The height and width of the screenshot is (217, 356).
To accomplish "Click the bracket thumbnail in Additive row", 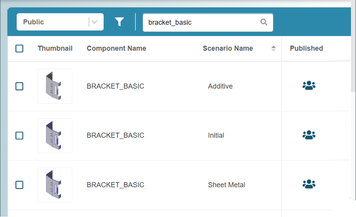I will 55,86.
